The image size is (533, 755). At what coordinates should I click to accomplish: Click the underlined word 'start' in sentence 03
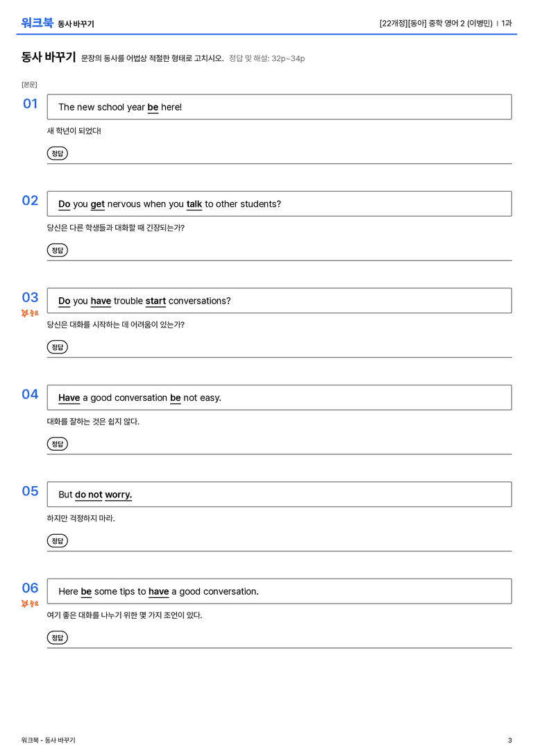point(155,301)
